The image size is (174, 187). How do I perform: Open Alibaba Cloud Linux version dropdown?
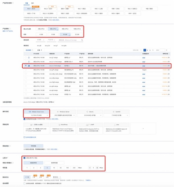click(x=36, y=115)
